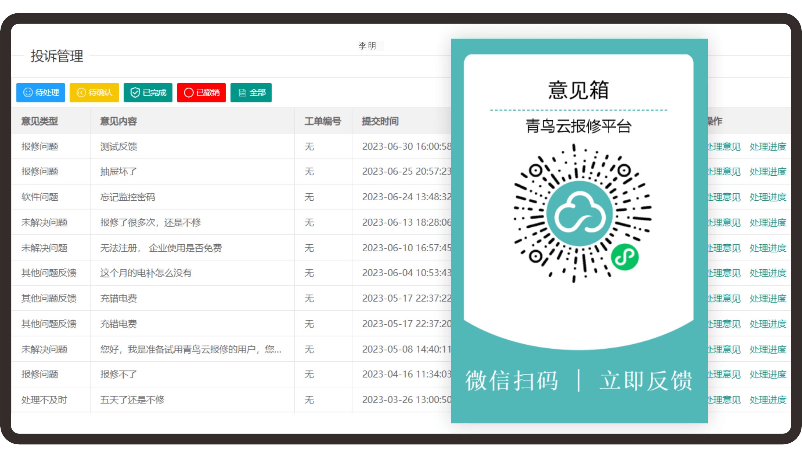Open 处理进度 for 报修了很多次 row
This screenshot has width=802, height=462.
(x=768, y=222)
